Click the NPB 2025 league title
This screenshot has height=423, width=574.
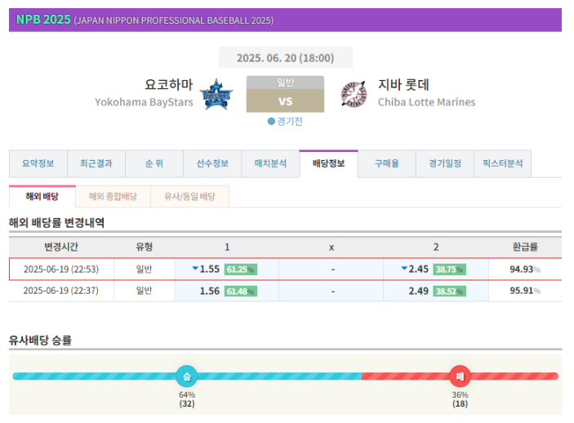43,20
